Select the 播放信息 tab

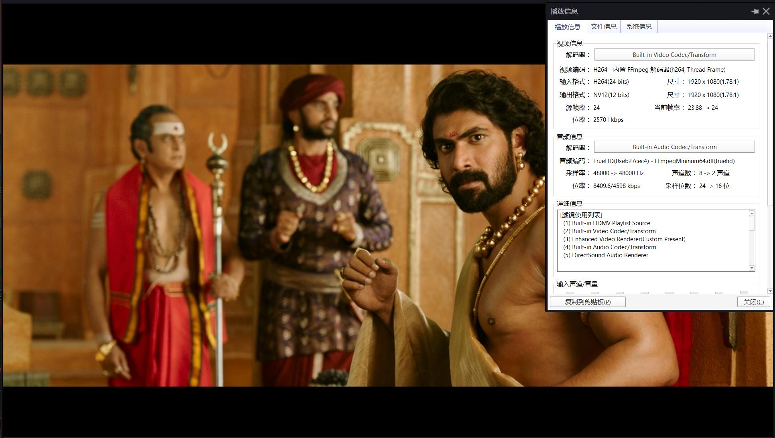[567, 27]
